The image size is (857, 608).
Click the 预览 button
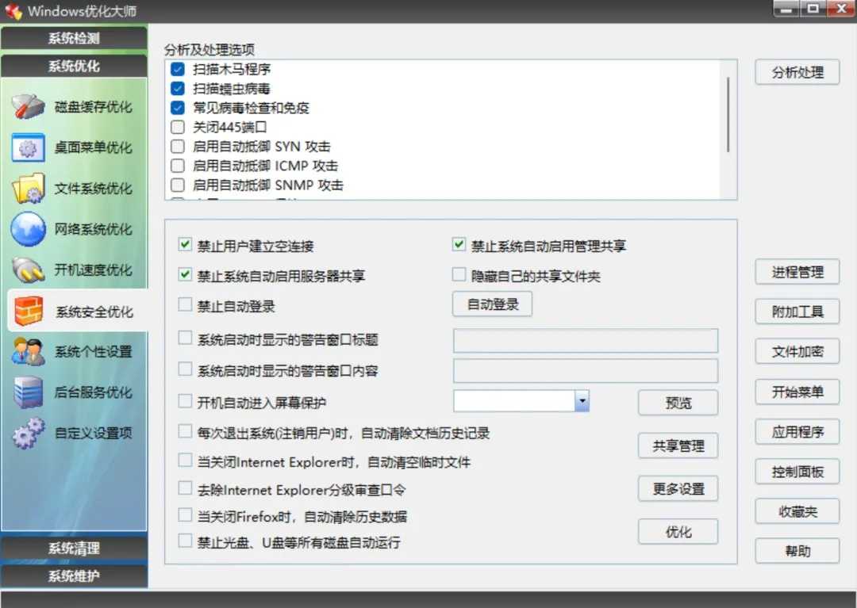tap(678, 403)
